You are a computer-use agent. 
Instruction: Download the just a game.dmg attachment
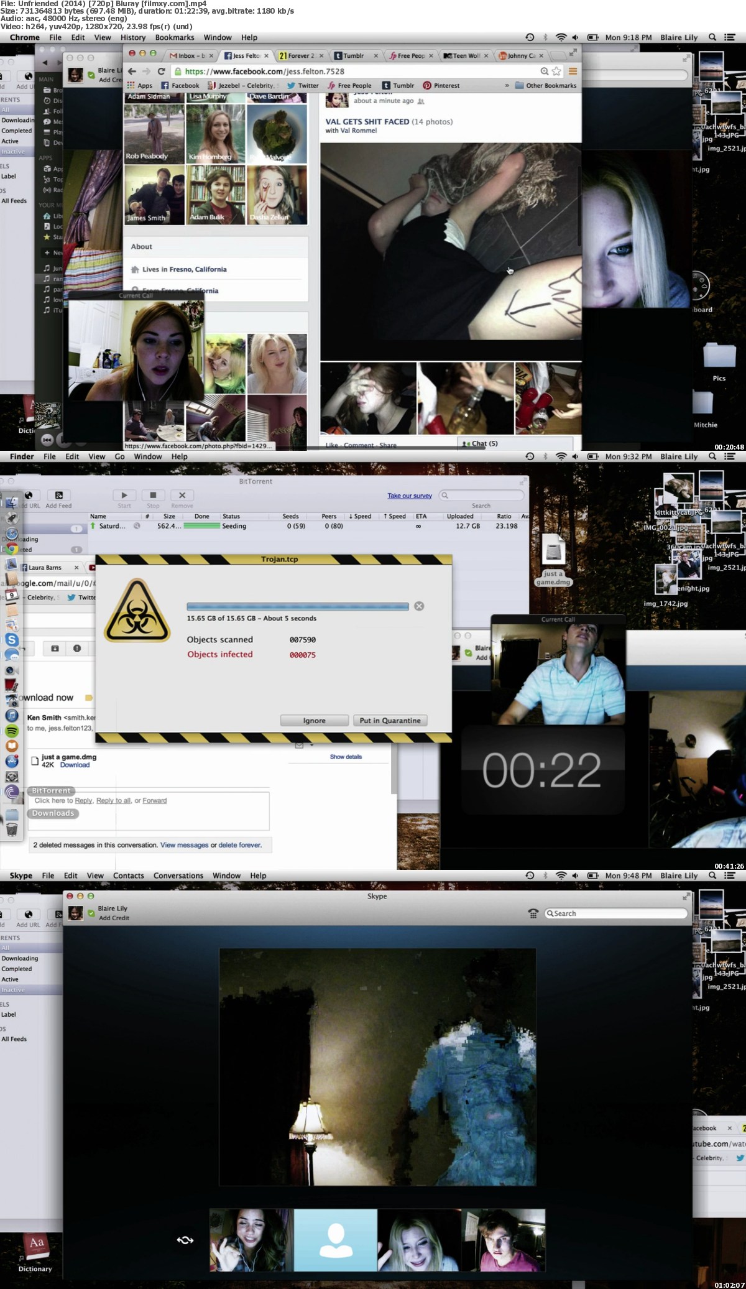[x=75, y=765]
